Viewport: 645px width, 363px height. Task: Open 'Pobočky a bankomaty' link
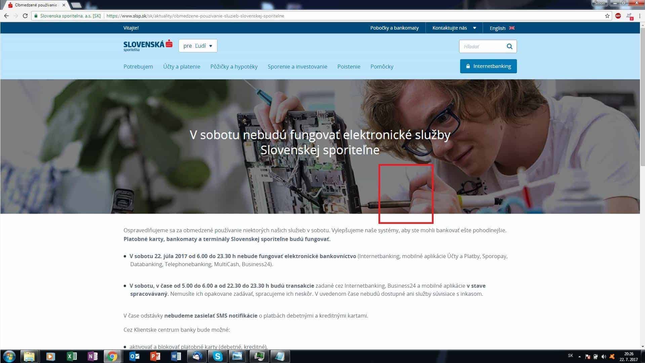click(x=394, y=28)
